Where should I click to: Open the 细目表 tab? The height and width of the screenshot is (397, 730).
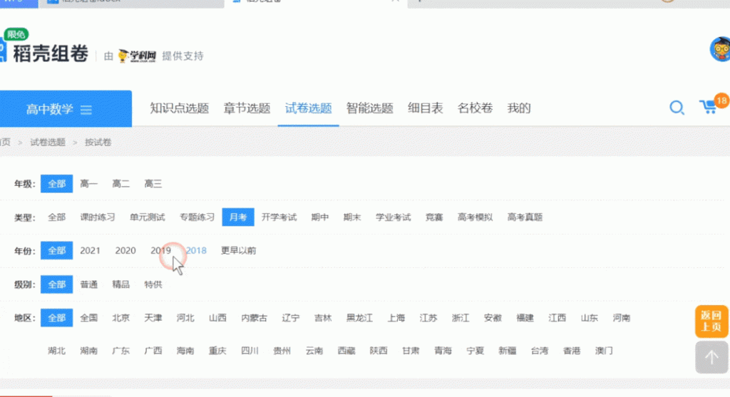425,108
